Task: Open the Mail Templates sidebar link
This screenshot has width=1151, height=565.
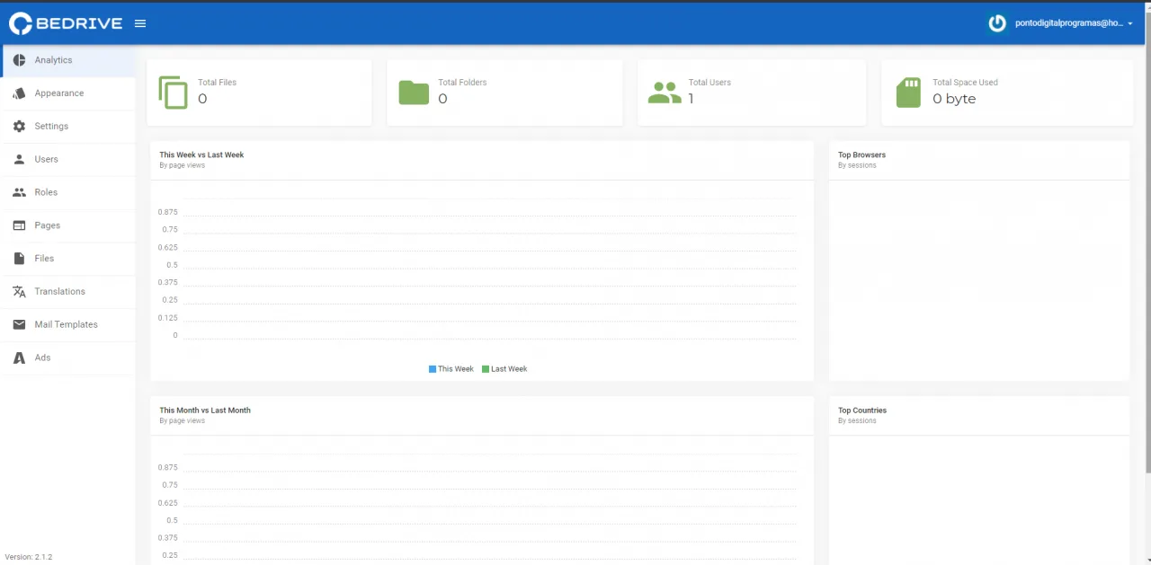Action: (67, 324)
